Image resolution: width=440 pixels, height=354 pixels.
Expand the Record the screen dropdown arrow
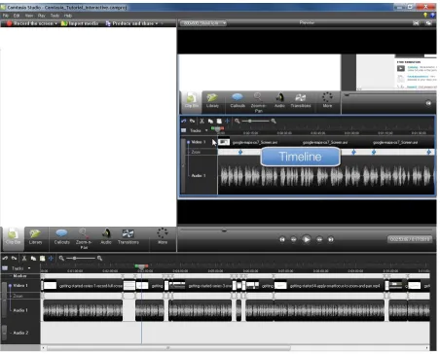tap(56, 23)
